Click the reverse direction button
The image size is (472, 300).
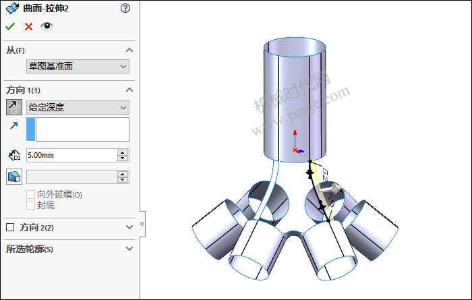pos(14,107)
